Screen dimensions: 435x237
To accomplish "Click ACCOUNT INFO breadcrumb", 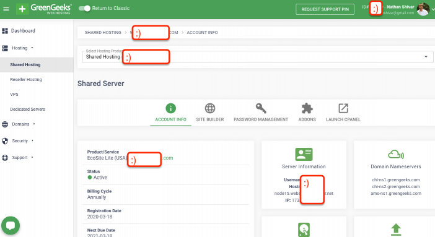I will [x=202, y=32].
